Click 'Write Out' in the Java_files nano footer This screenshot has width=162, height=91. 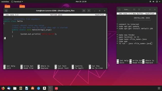tap(28, 66)
